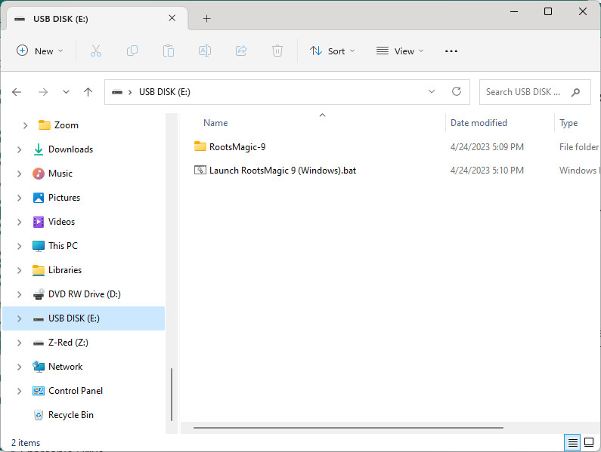Go up one folder level
The width and height of the screenshot is (601, 452).
pyautogui.click(x=88, y=92)
